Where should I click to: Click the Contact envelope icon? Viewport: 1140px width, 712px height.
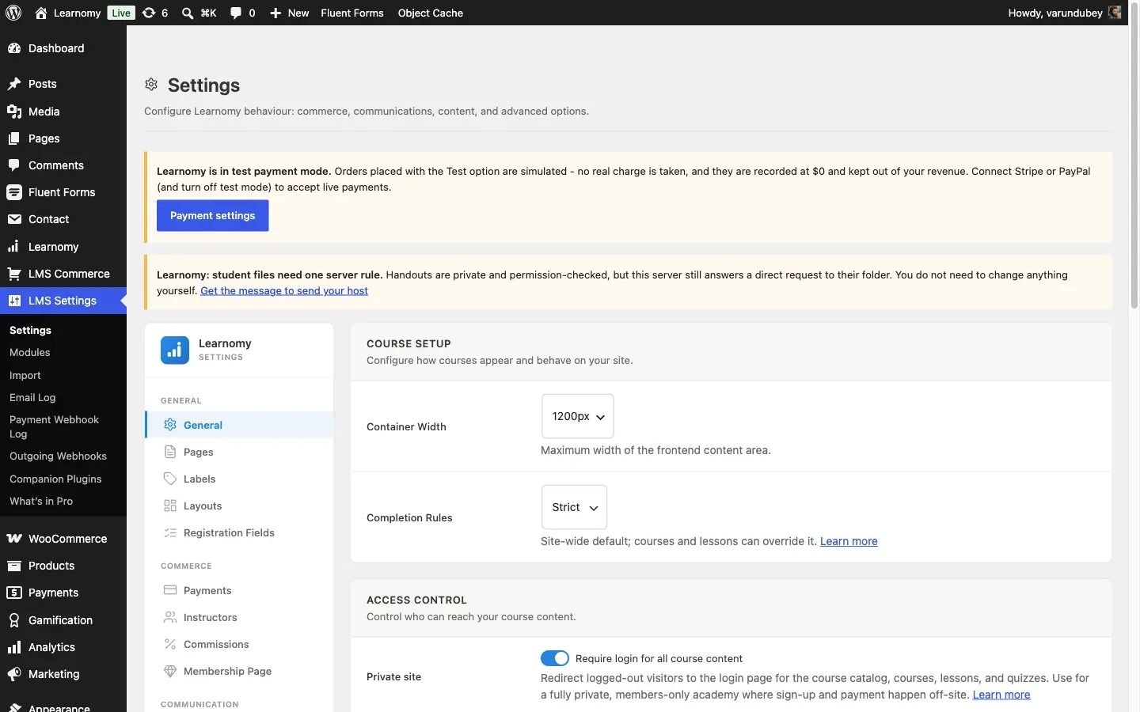click(x=14, y=219)
